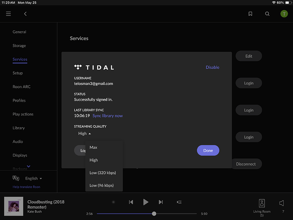Open Profiles settings tab

click(x=19, y=100)
